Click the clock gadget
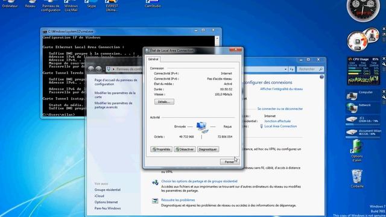386x217 pixels. coord(363,10)
